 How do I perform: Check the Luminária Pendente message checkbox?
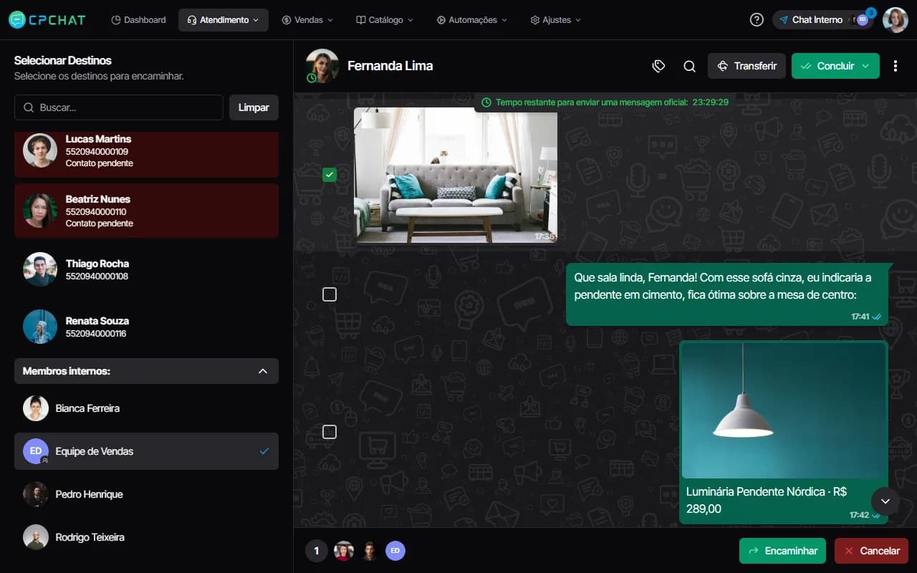(330, 432)
